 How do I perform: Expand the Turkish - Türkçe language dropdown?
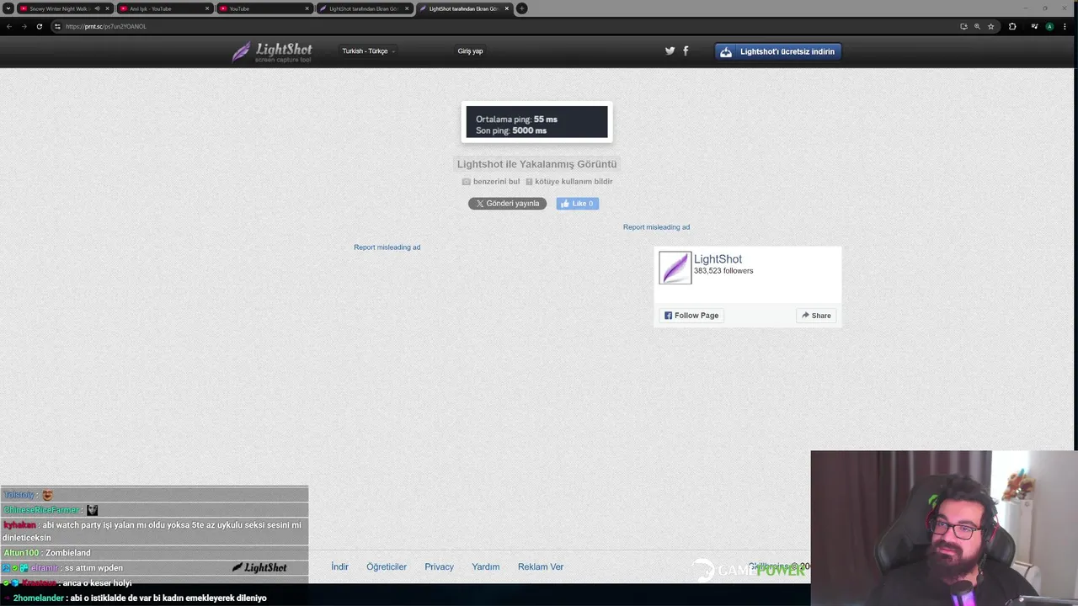coord(368,50)
